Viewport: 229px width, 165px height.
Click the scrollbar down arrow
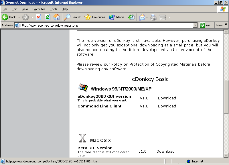tap(226, 155)
